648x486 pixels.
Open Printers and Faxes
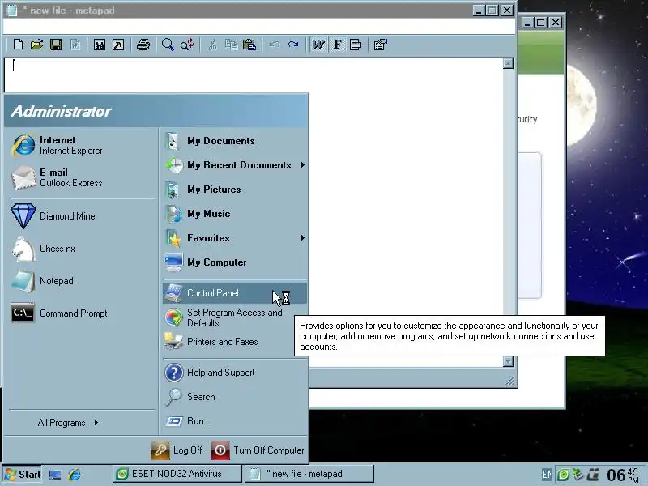point(235,342)
